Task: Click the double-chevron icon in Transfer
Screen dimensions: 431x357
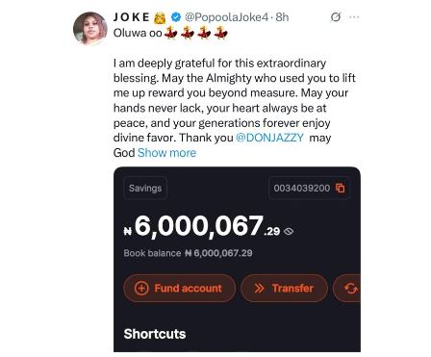Action: pyautogui.click(x=260, y=288)
